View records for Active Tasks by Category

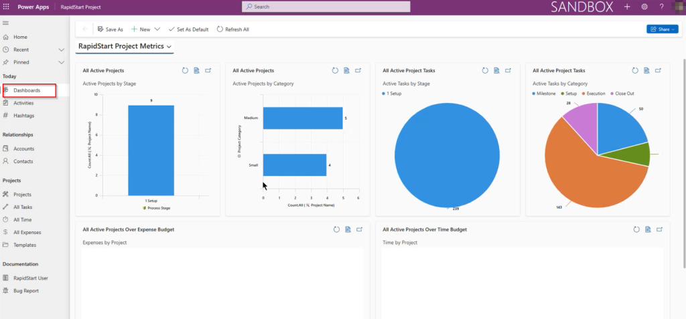point(646,70)
